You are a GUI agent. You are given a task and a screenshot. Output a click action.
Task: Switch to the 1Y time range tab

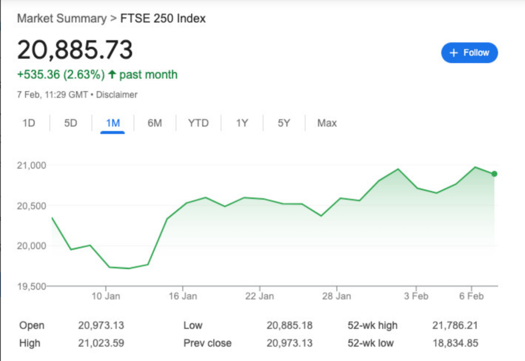[242, 123]
